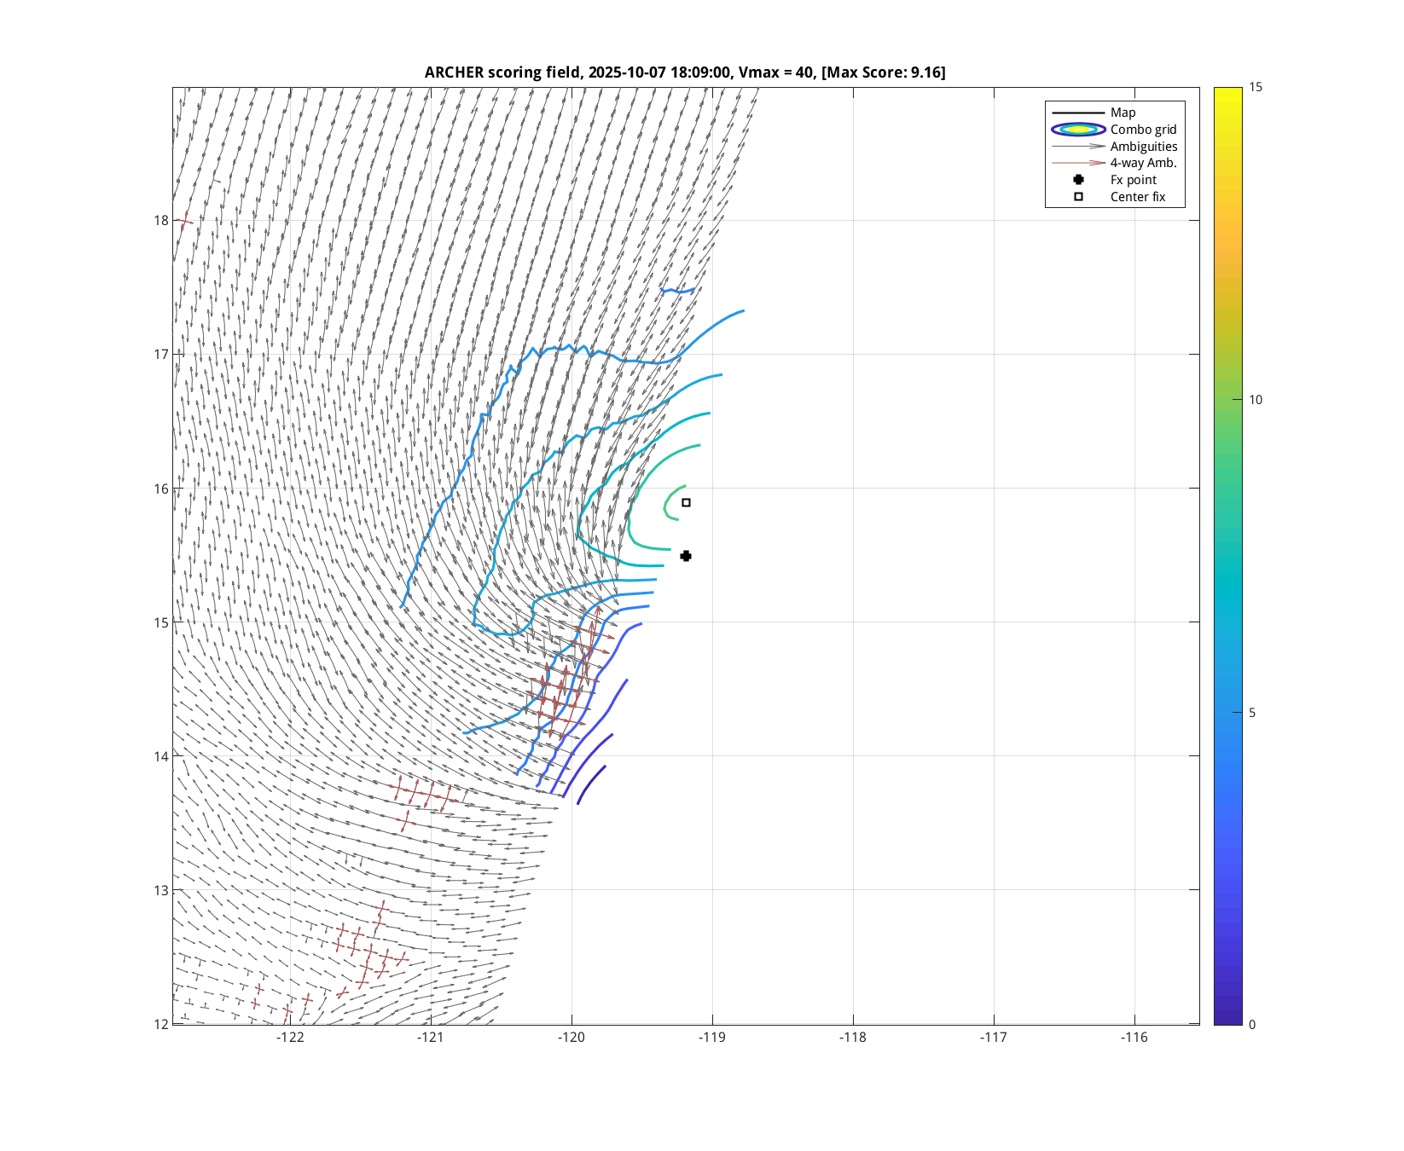Screen dimensions: 1404x1151
Task: Click the ARCHER scoring field plot title
Action: [685, 72]
